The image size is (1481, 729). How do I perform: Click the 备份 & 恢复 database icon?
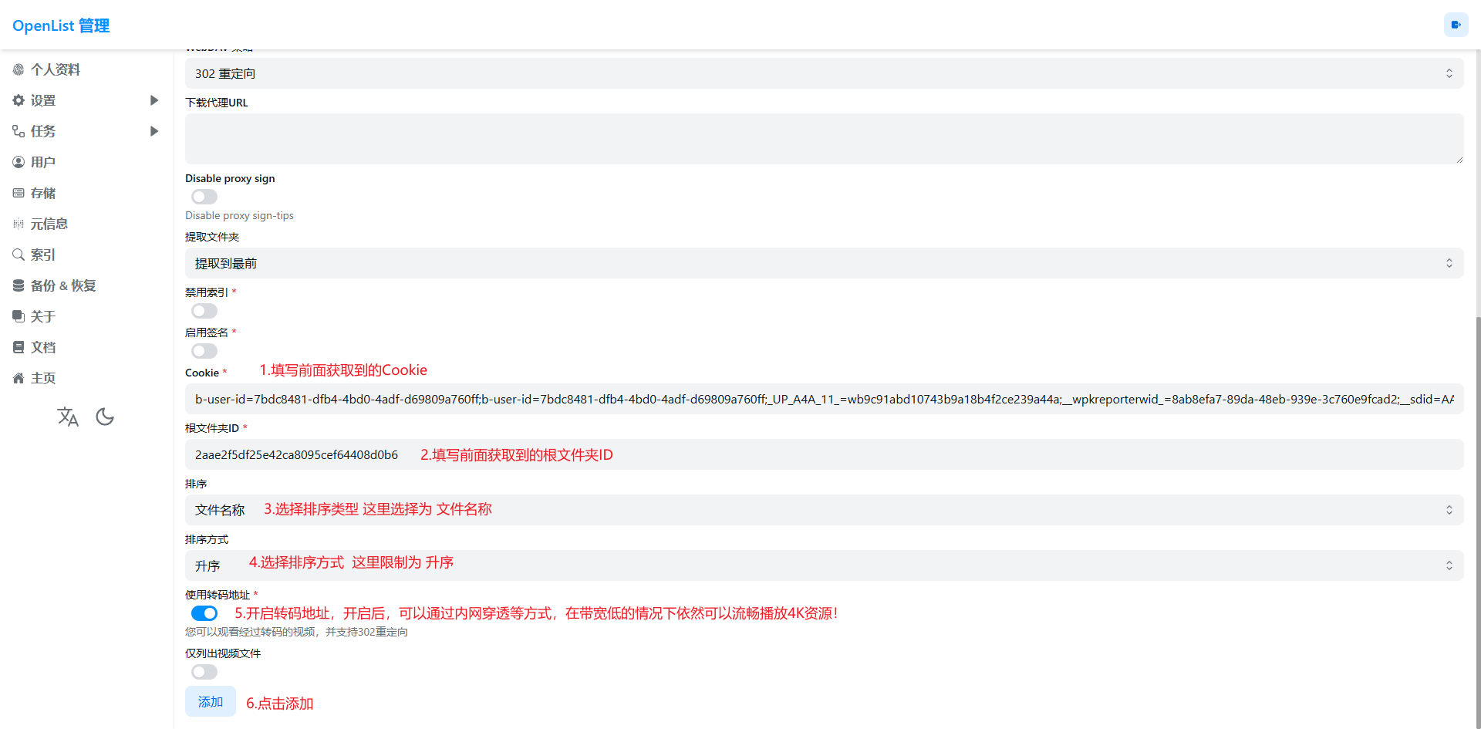click(19, 285)
